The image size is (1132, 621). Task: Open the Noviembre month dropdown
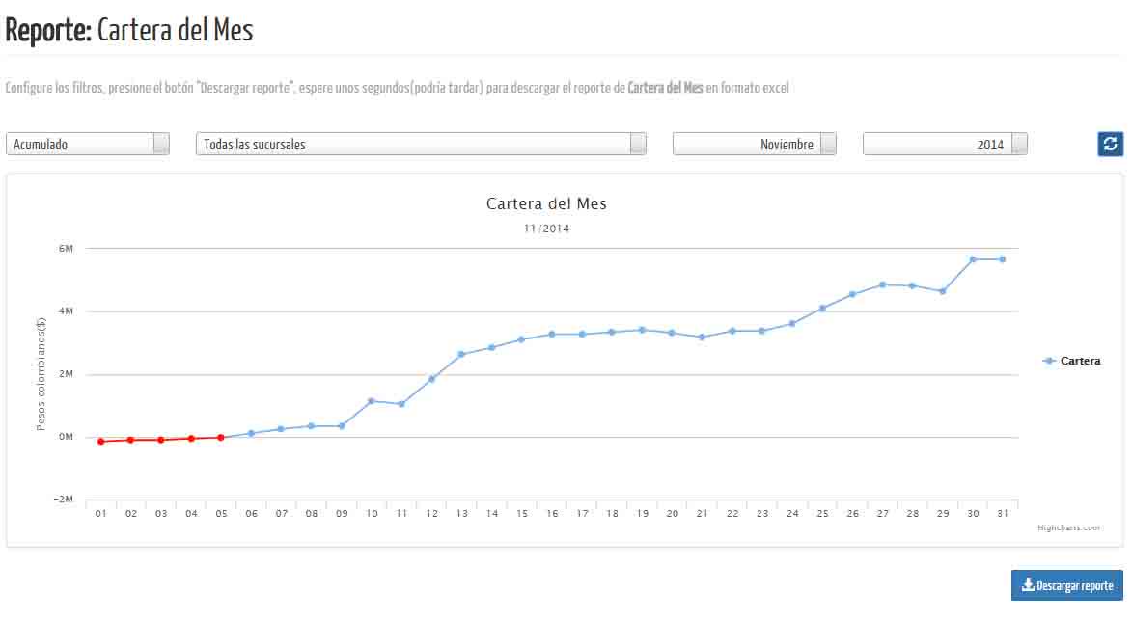[755, 145]
